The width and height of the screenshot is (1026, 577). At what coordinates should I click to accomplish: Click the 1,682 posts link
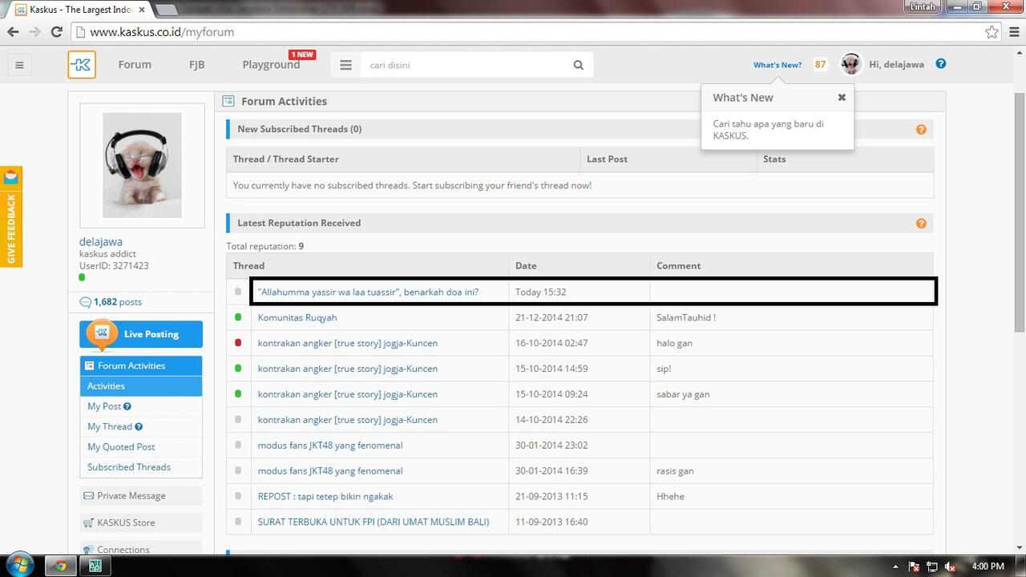[x=118, y=302]
